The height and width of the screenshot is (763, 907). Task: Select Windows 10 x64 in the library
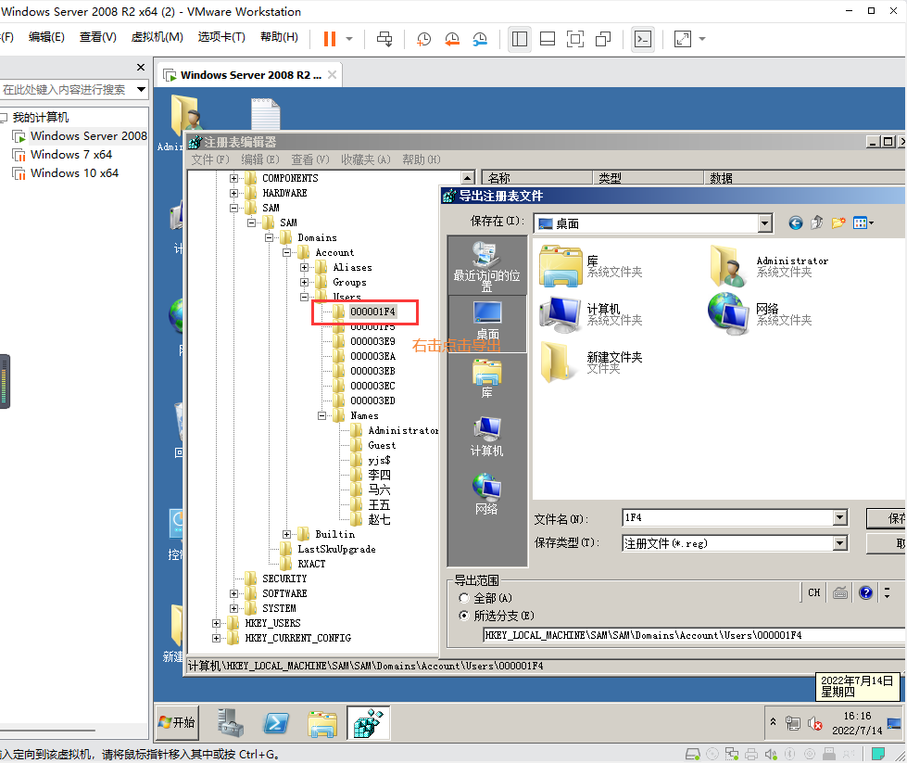(x=74, y=173)
